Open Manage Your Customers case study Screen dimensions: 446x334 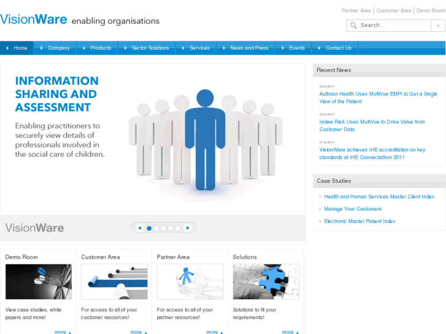[353, 209]
